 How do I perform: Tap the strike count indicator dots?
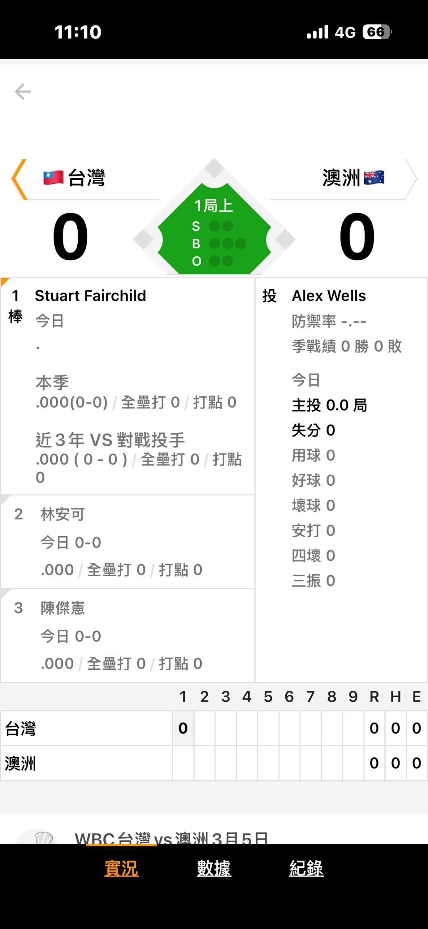tap(221, 226)
